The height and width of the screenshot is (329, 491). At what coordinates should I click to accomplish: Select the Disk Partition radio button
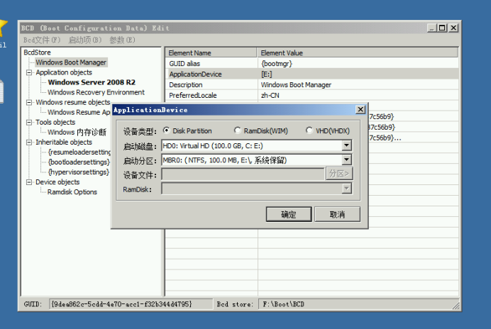point(167,130)
